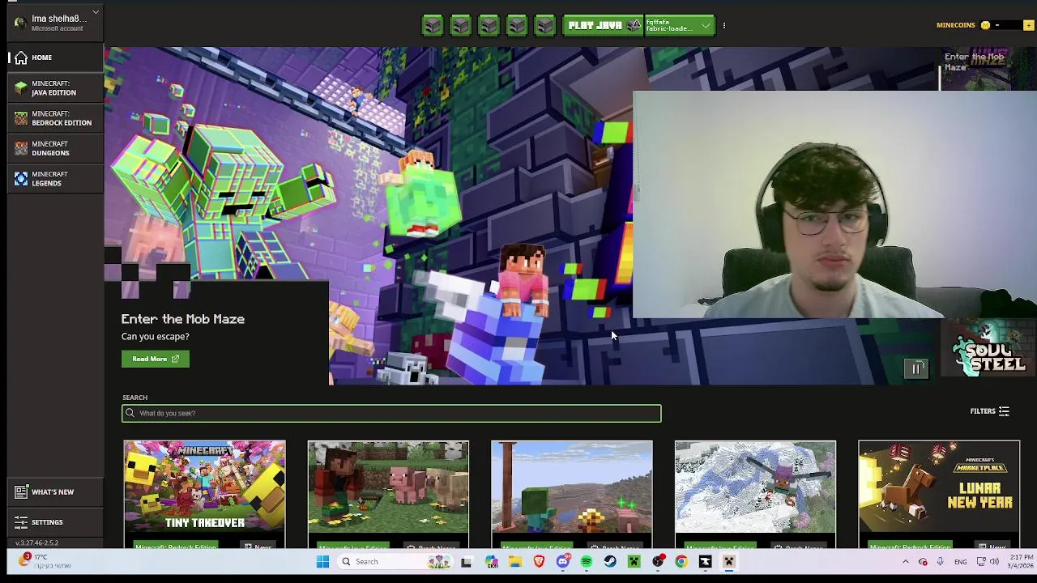Click Read More about Mob Maze
The image size is (1037, 583).
[156, 359]
